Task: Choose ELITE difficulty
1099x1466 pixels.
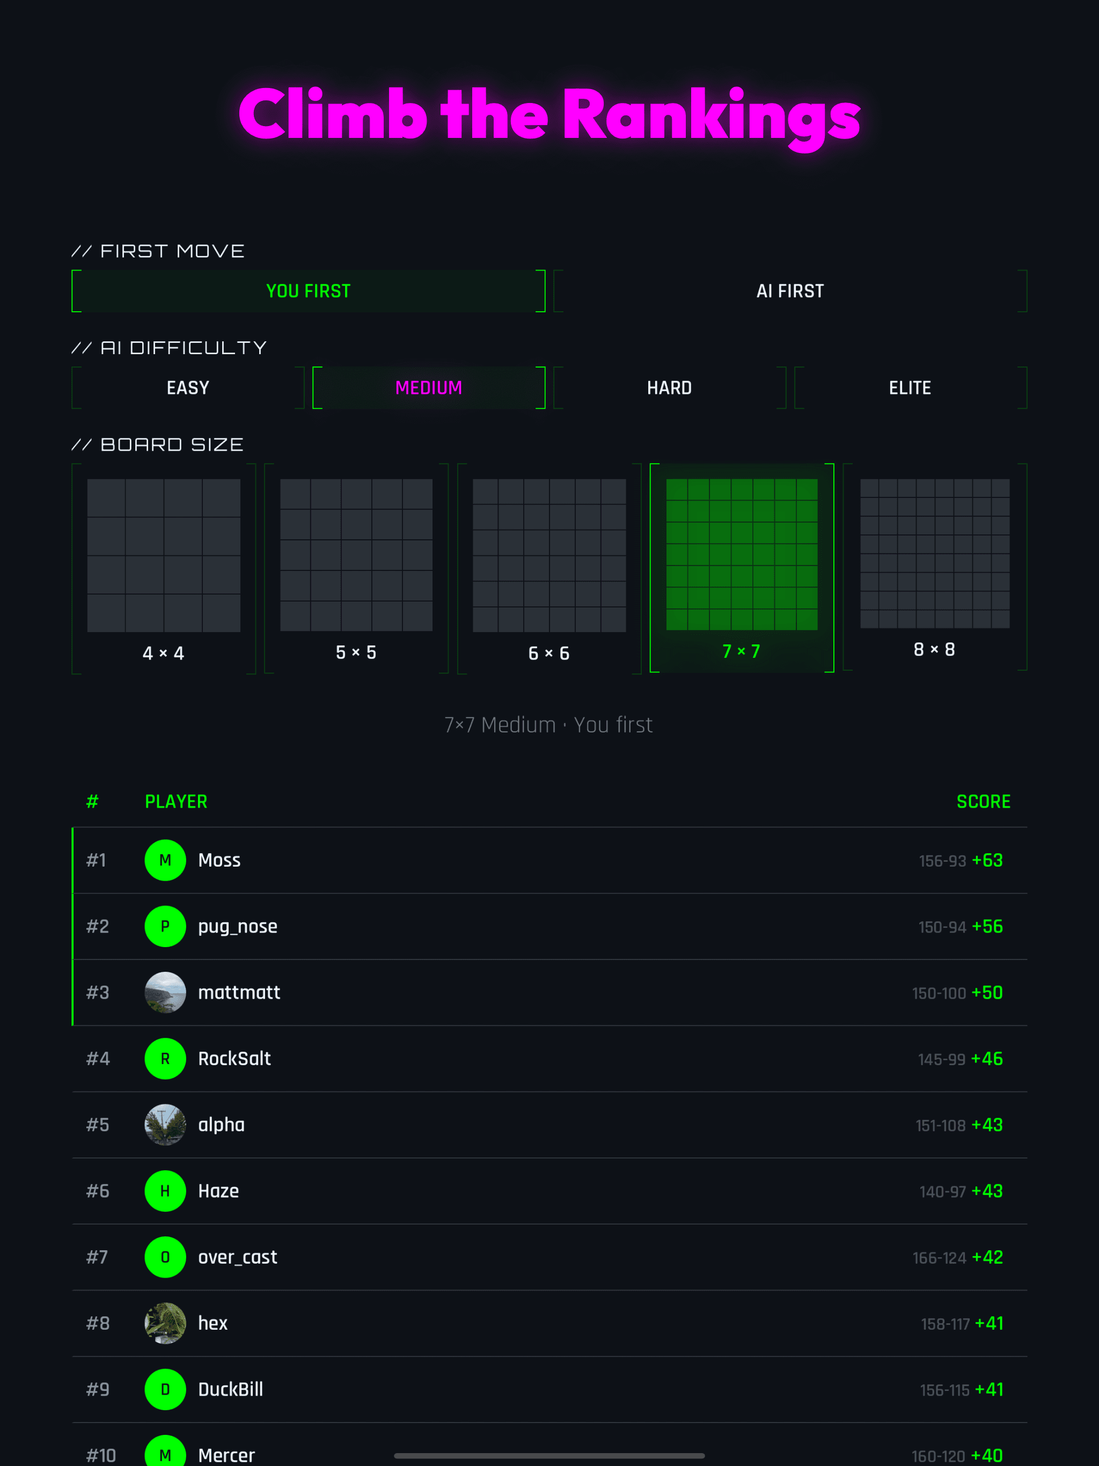Action: [x=910, y=388]
